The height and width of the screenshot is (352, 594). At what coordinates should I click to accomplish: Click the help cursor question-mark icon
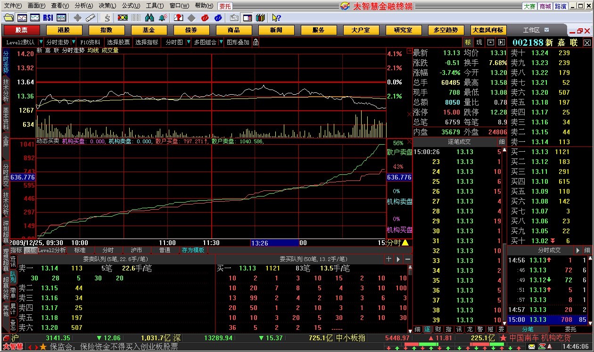coord(276,17)
